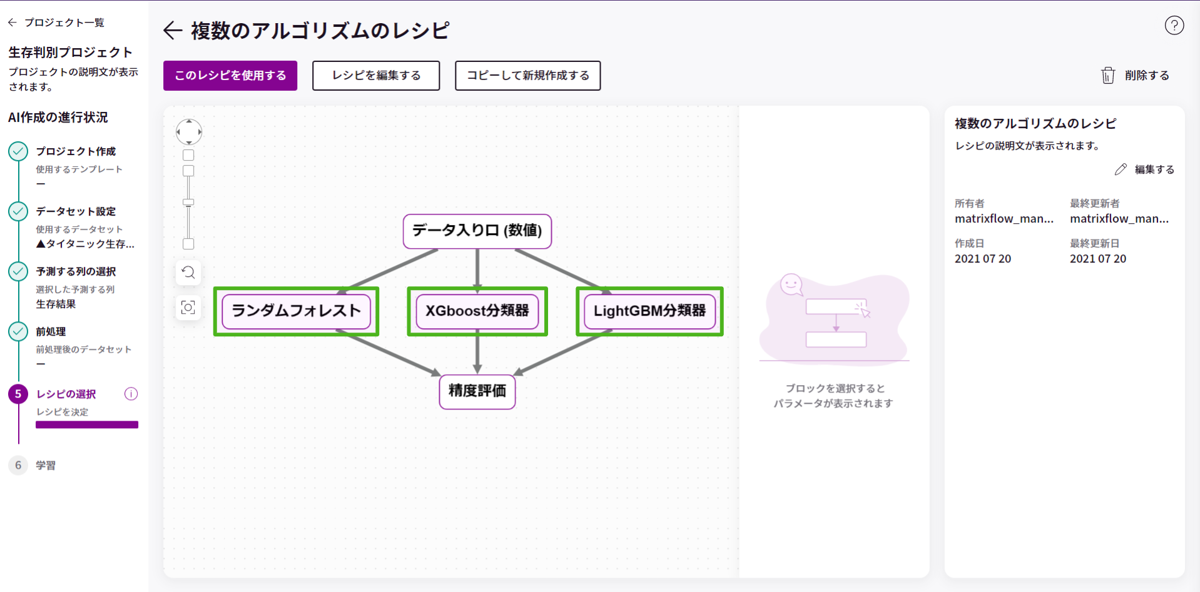Click the 使用するテンプレート label
This screenshot has width=1200, height=592.
tap(79, 169)
